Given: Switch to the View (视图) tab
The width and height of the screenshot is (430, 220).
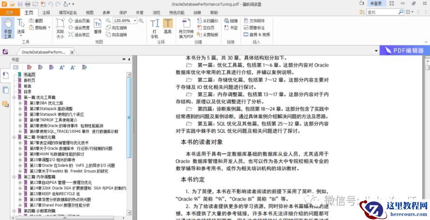Looking at the screenshot, I should [89, 13].
